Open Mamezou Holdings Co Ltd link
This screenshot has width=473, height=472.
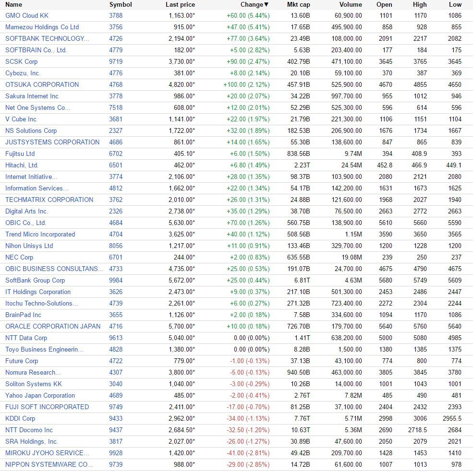[x=42, y=27]
